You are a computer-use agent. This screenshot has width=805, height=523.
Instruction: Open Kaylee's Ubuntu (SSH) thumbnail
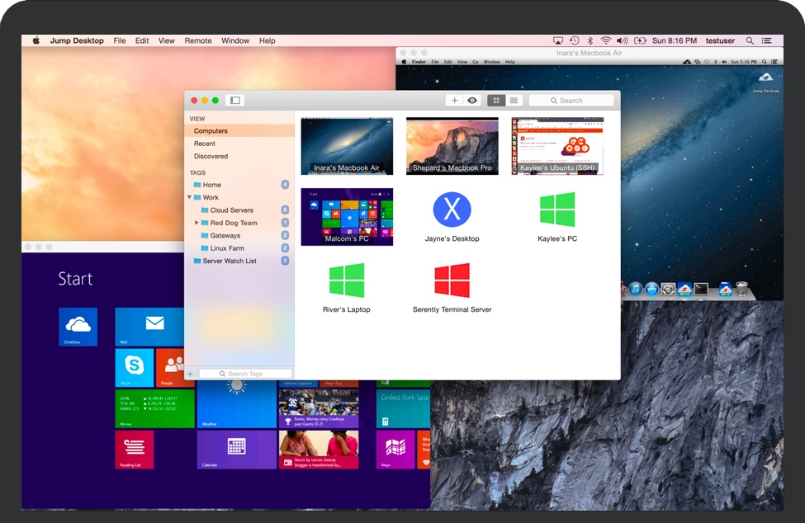point(557,146)
